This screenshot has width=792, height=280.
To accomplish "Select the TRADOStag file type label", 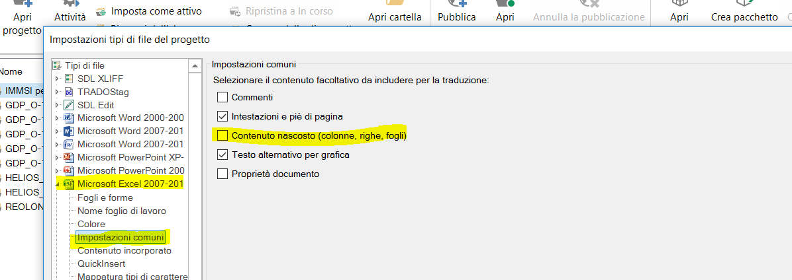I will pos(103,92).
